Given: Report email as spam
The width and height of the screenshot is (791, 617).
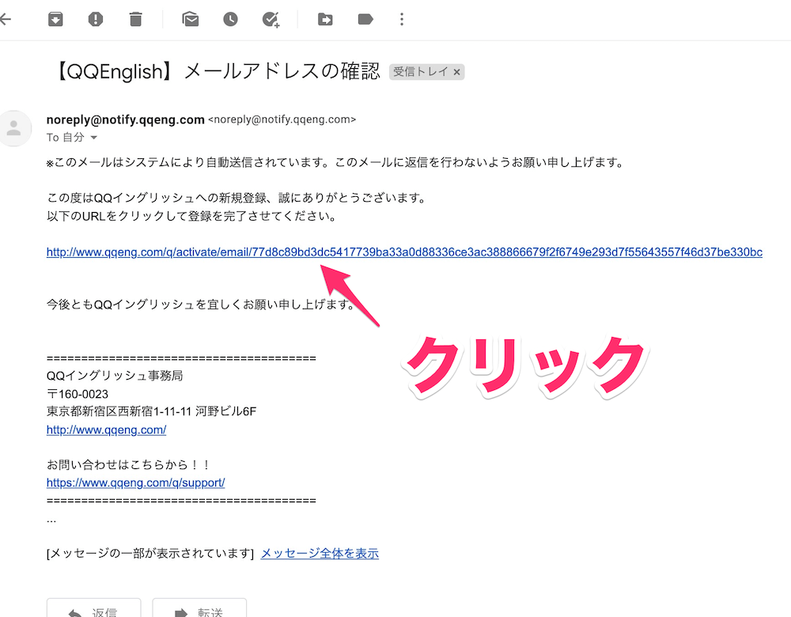Looking at the screenshot, I should 96,20.
